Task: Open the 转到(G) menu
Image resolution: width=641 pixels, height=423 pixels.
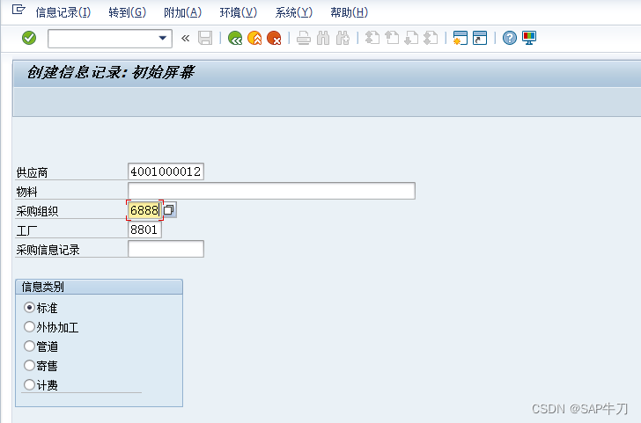Action: (x=127, y=12)
